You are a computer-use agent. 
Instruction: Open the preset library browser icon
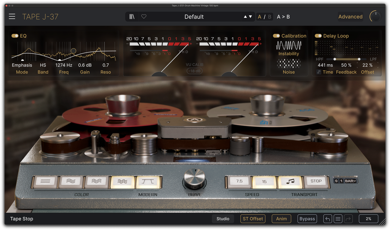[x=132, y=17]
